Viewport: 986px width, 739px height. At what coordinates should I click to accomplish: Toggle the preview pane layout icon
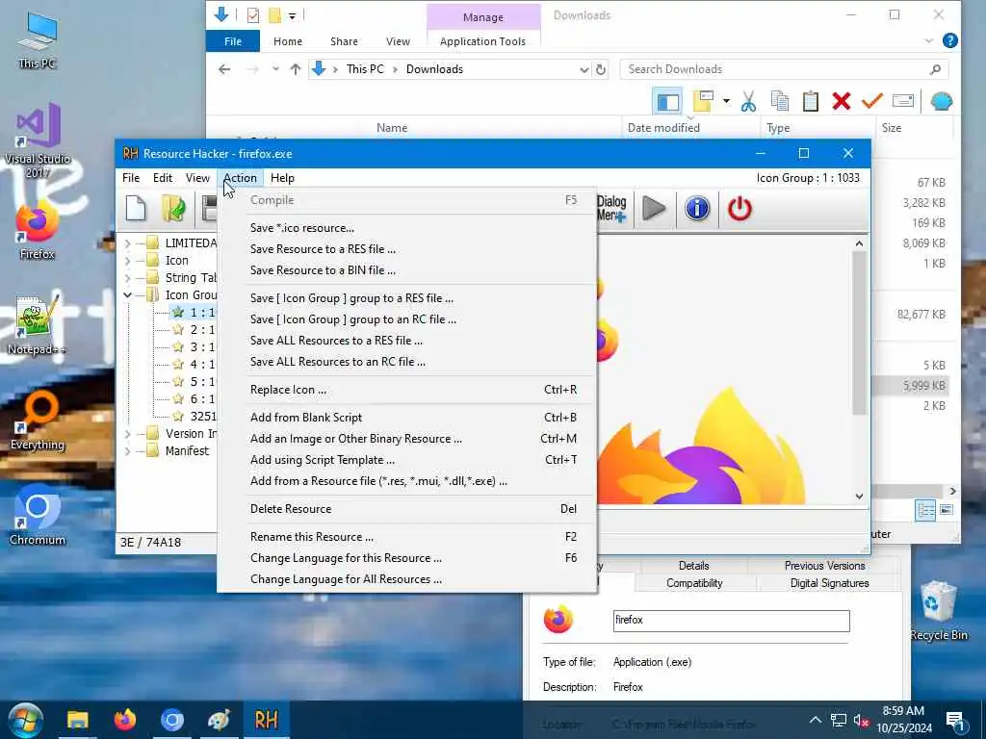pos(668,101)
